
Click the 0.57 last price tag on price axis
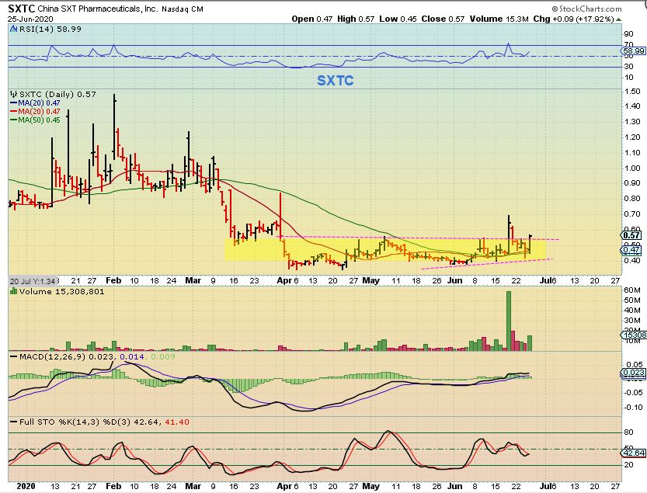click(631, 235)
